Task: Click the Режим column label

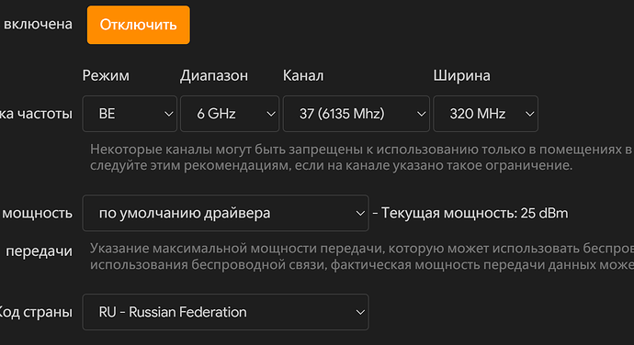Action: (106, 75)
